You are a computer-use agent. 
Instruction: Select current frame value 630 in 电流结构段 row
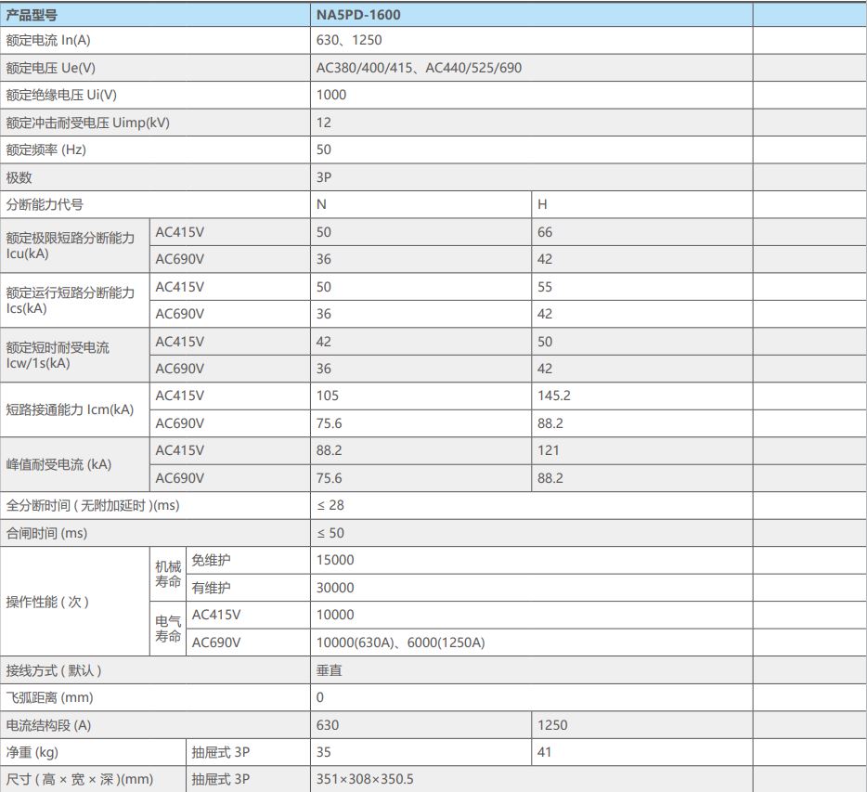[328, 726]
